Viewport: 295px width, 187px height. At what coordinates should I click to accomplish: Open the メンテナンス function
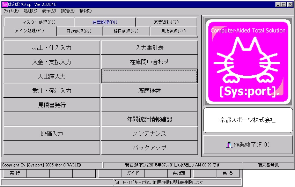pyautogui.click(x=149, y=133)
